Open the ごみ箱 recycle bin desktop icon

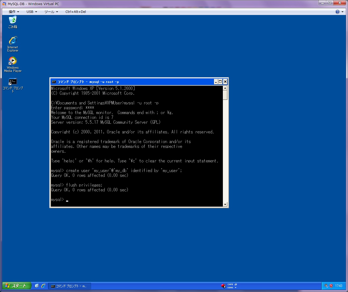[x=13, y=22]
